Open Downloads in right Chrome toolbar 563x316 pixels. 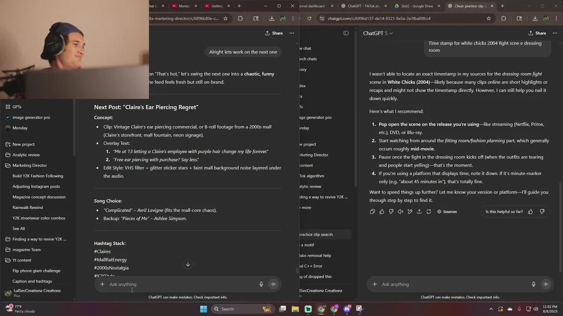tap(535, 18)
